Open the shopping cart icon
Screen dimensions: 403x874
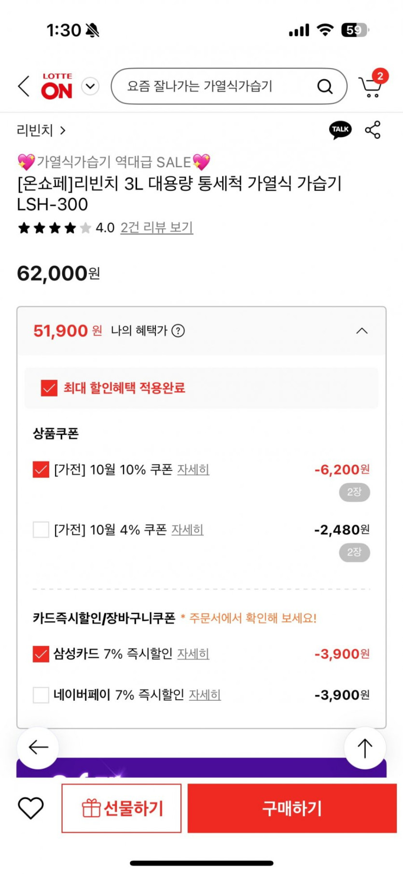pyautogui.click(x=371, y=86)
